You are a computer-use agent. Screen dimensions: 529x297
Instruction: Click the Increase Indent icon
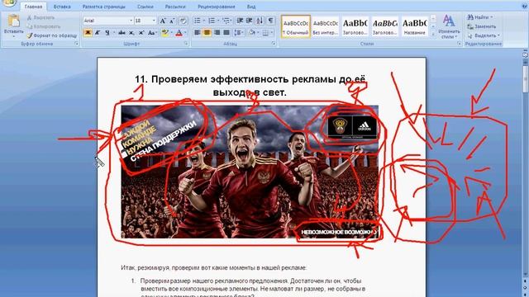pos(250,21)
